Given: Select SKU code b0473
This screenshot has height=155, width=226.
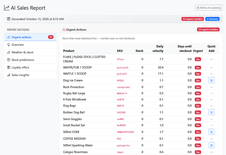Looking at the screenshot, I should pyautogui.click(x=120, y=106).
